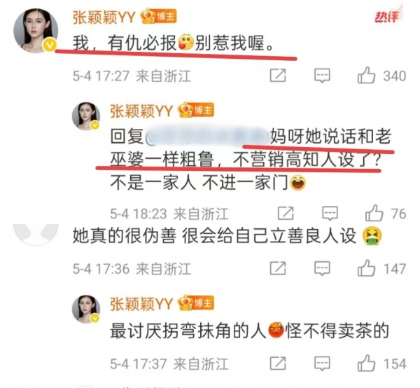Image resolution: width=420 pixels, height=388 pixels.
Task: Share the 5-4 17:37 reply
Action: coord(278,363)
